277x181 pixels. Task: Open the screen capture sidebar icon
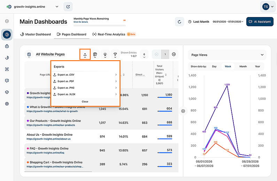tap(7, 69)
